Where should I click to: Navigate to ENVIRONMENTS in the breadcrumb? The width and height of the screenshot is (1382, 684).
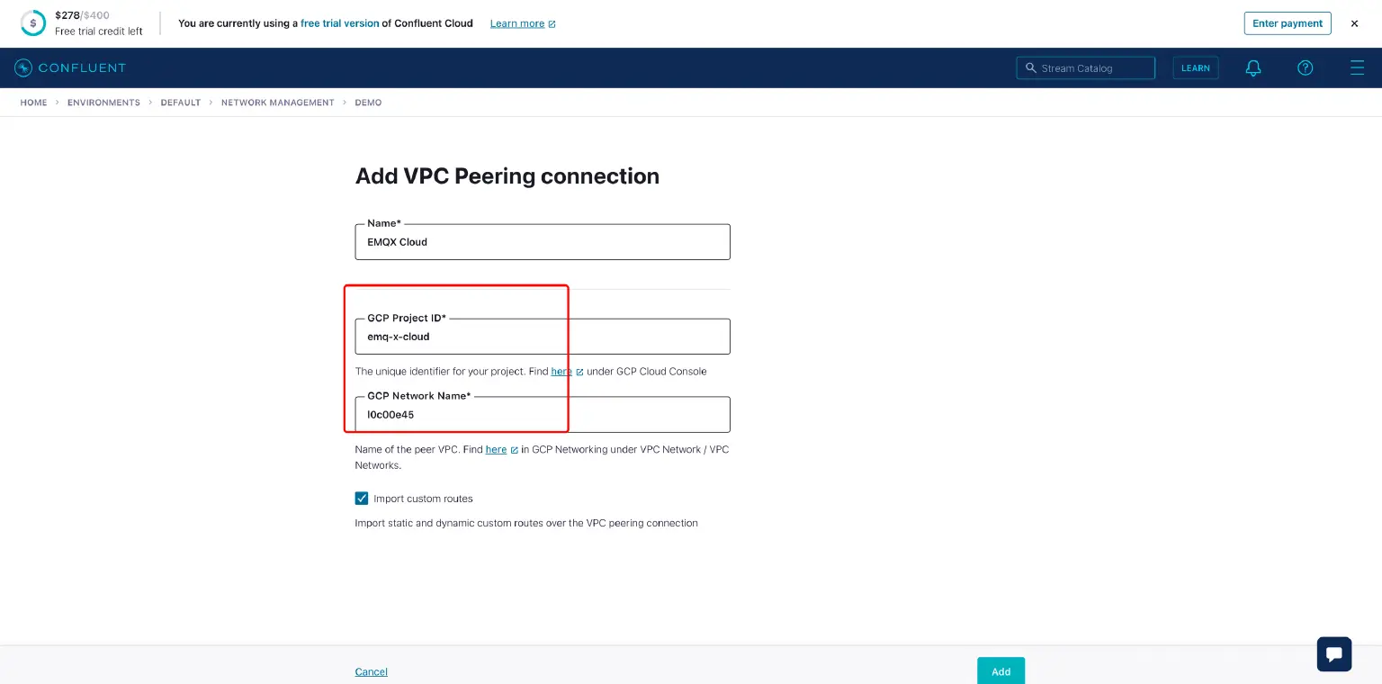tap(103, 103)
